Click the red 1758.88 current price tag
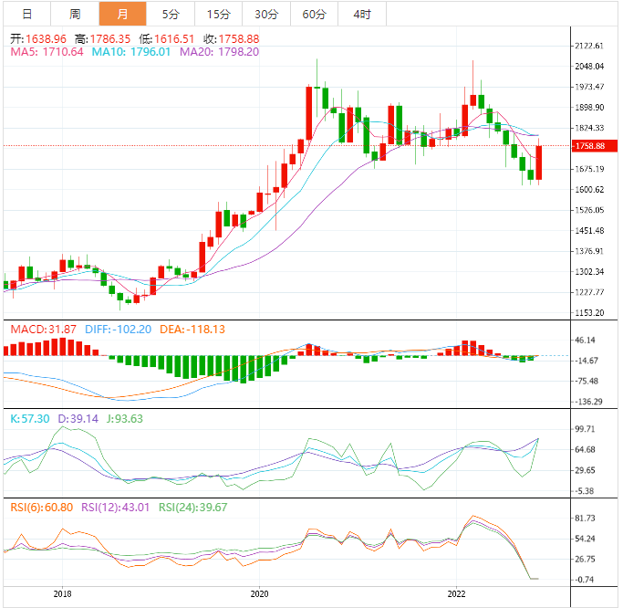Screen dimensions: 623x608 595,146
